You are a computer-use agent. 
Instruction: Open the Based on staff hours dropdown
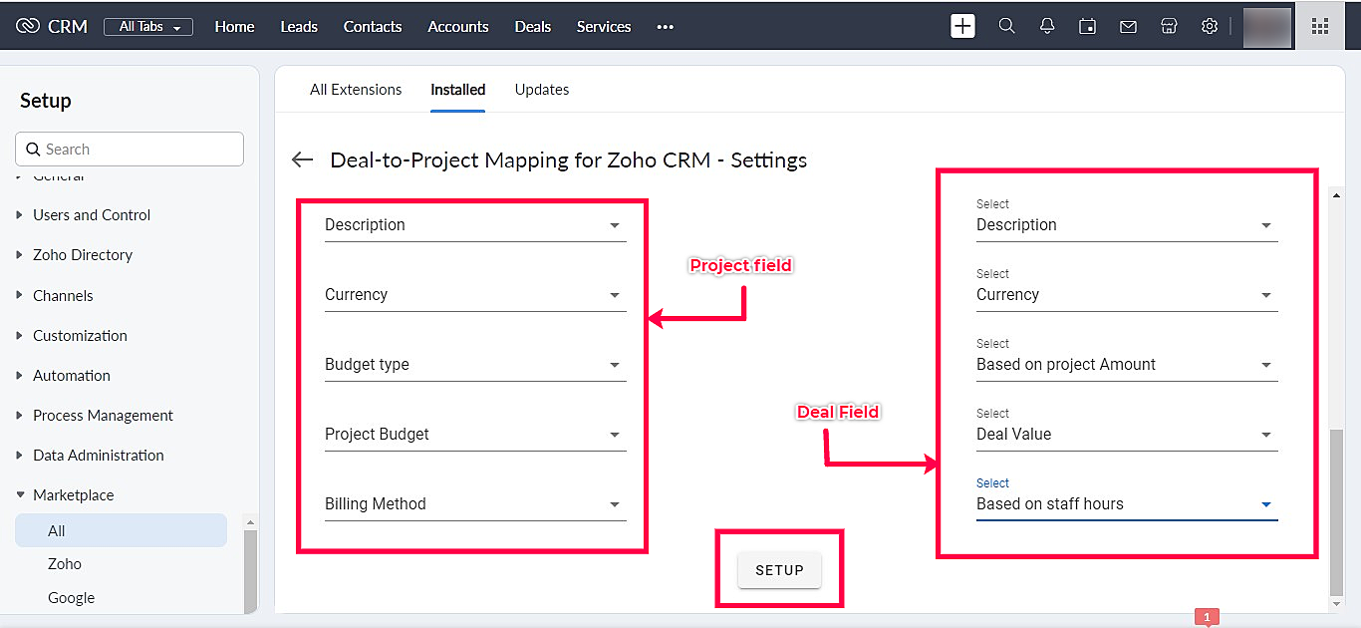coord(1127,504)
